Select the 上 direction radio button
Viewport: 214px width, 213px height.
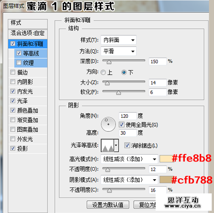(x=103, y=73)
